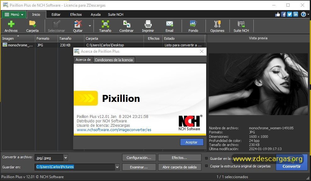Share on Twitter icon
Screen dimensions: 311x181
click(290, 14)
